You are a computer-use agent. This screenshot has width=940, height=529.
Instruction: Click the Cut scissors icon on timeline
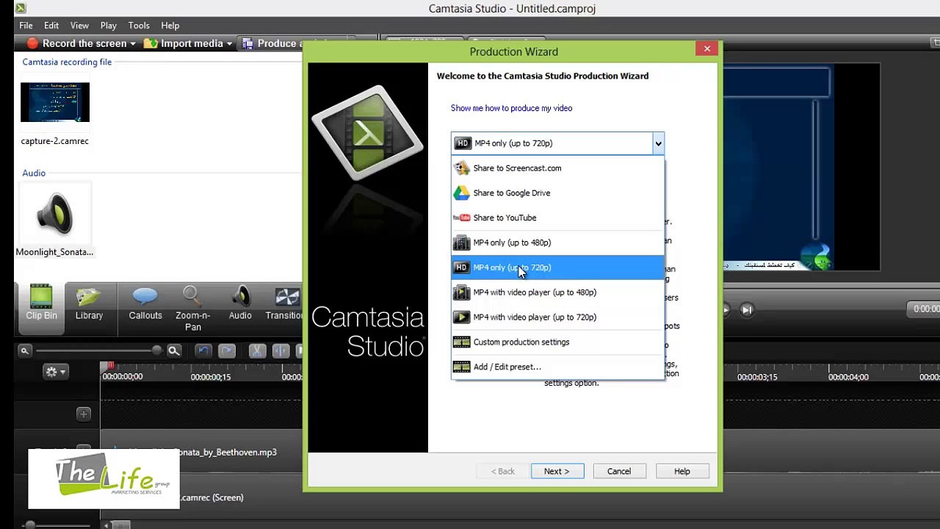(257, 351)
